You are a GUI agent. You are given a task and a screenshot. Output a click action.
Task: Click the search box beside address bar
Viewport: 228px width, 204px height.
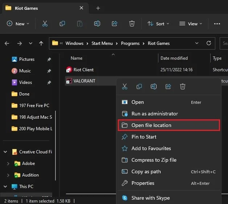[x=224, y=43]
